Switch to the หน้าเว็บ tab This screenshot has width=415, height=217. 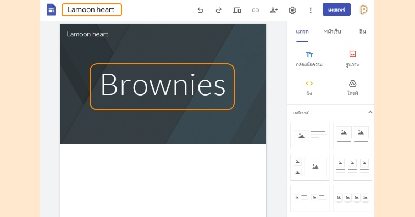pyautogui.click(x=333, y=31)
